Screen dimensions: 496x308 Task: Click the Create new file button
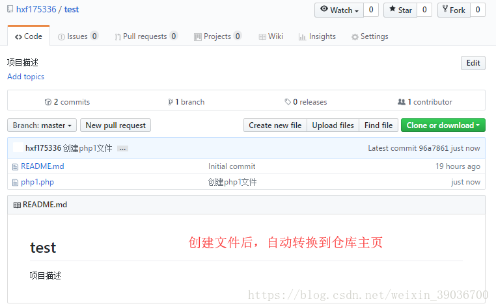point(275,125)
